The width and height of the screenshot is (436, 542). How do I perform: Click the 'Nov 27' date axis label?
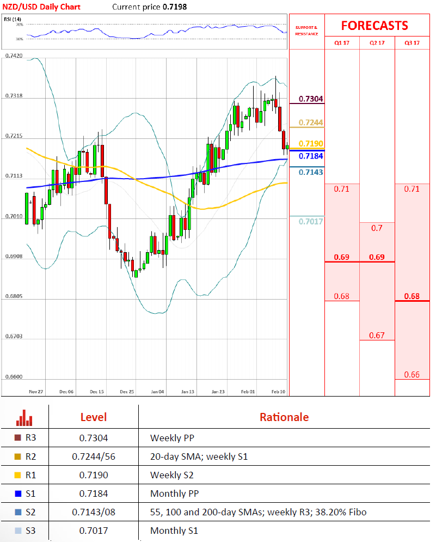36,392
